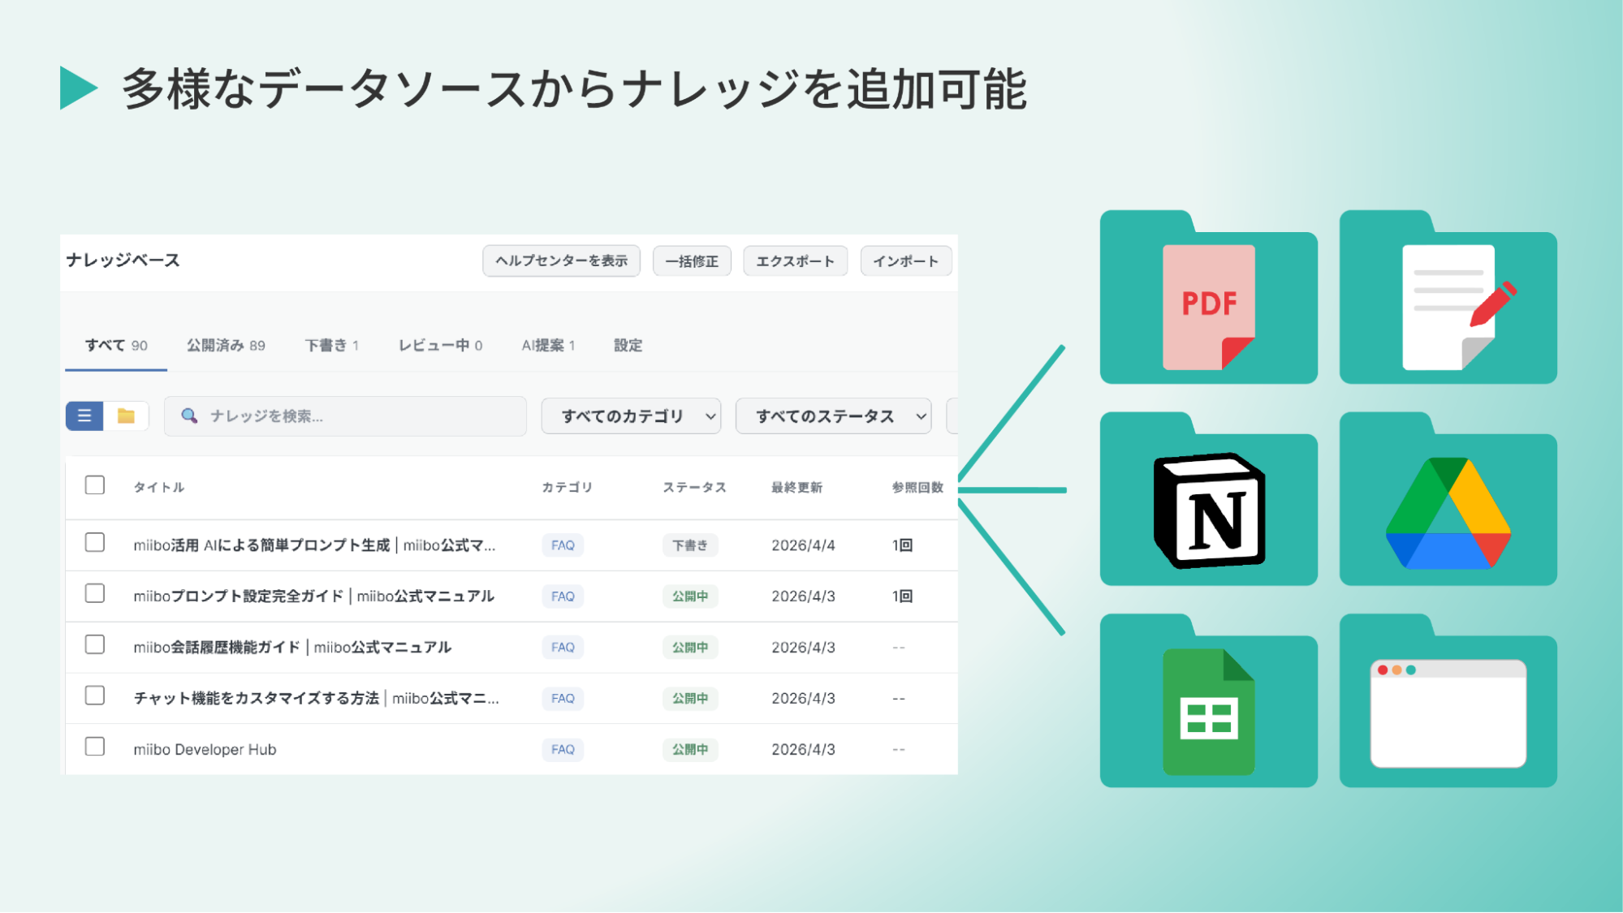The width and height of the screenshot is (1623, 913).
Task: Click the ヘルプセンターを表示 button
Action: (561, 261)
